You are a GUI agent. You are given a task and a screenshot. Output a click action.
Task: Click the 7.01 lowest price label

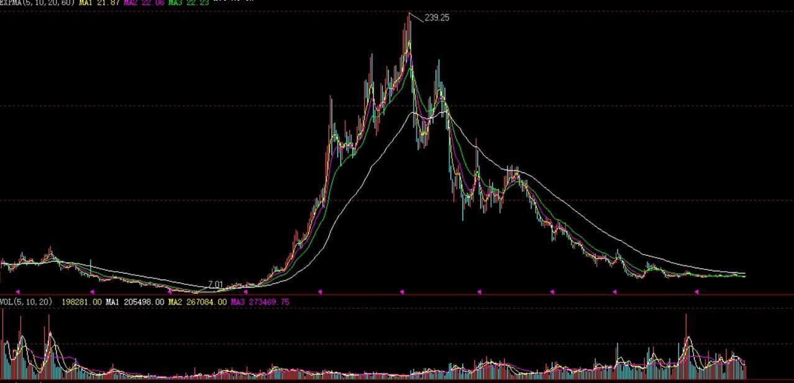pos(215,285)
